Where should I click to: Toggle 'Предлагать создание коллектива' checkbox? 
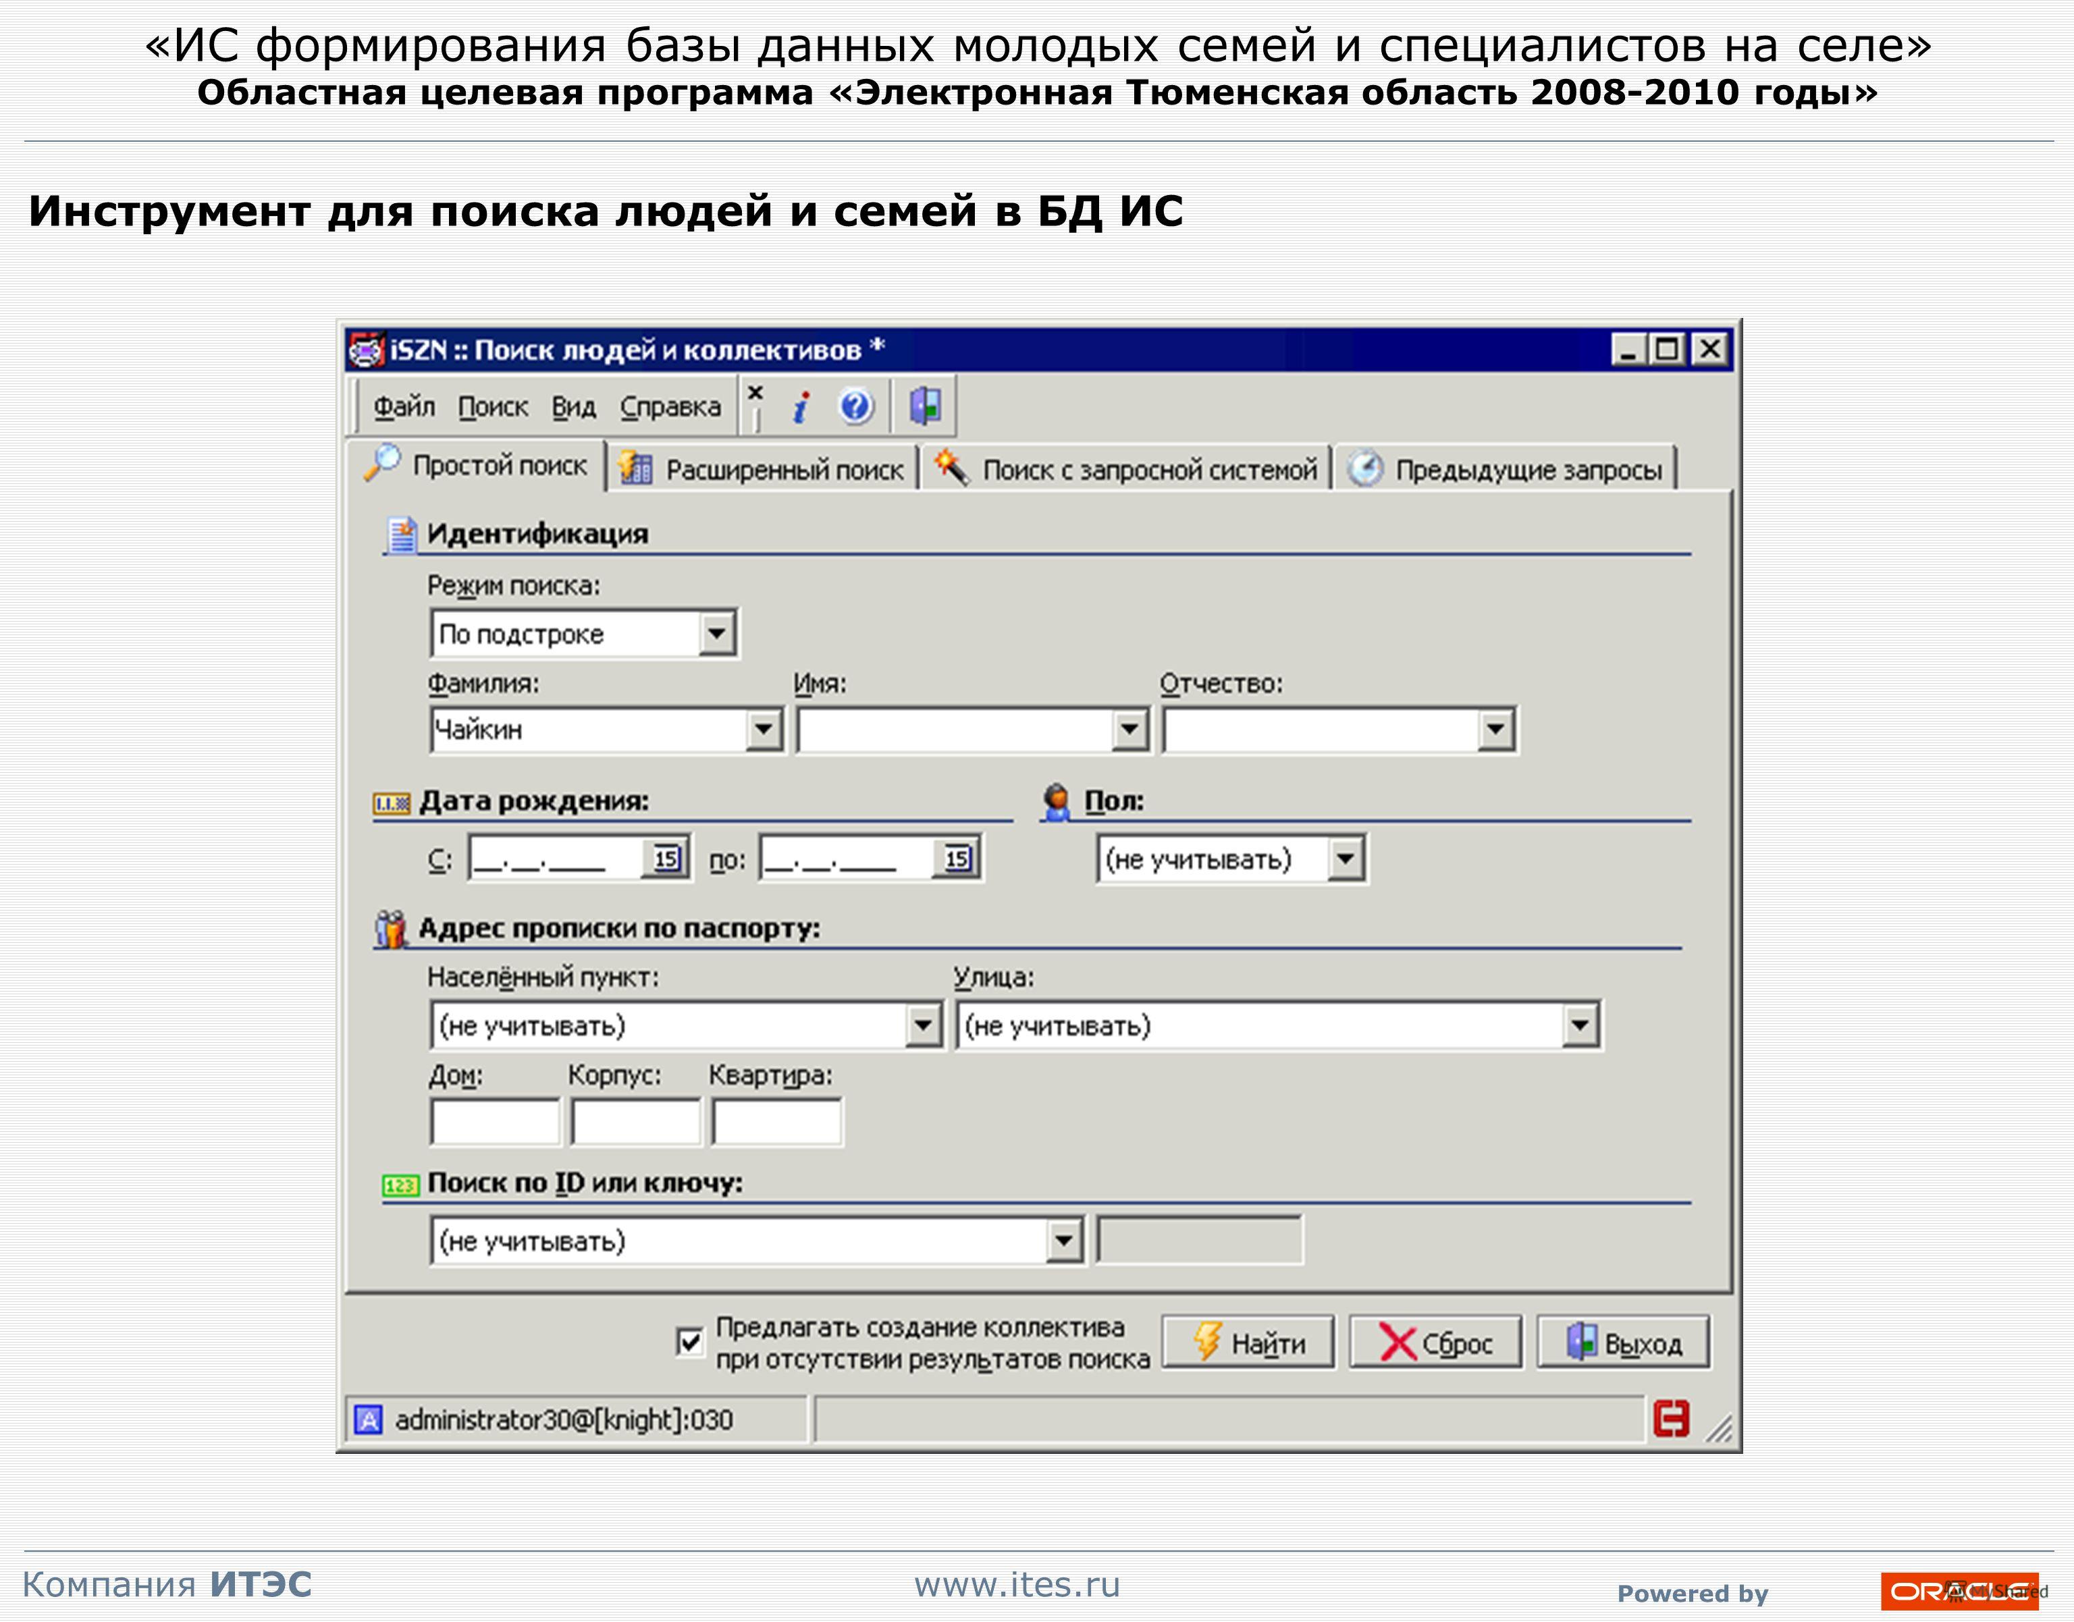point(689,1342)
